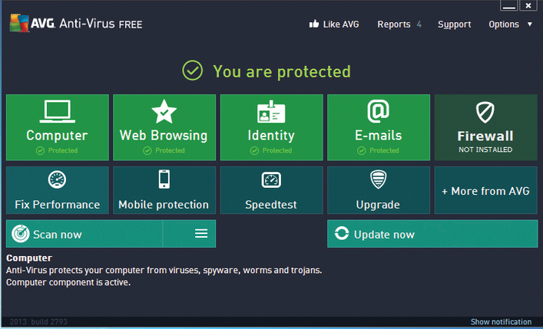Start a scan with Scan now
The width and height of the screenshot is (543, 329).
click(x=84, y=233)
